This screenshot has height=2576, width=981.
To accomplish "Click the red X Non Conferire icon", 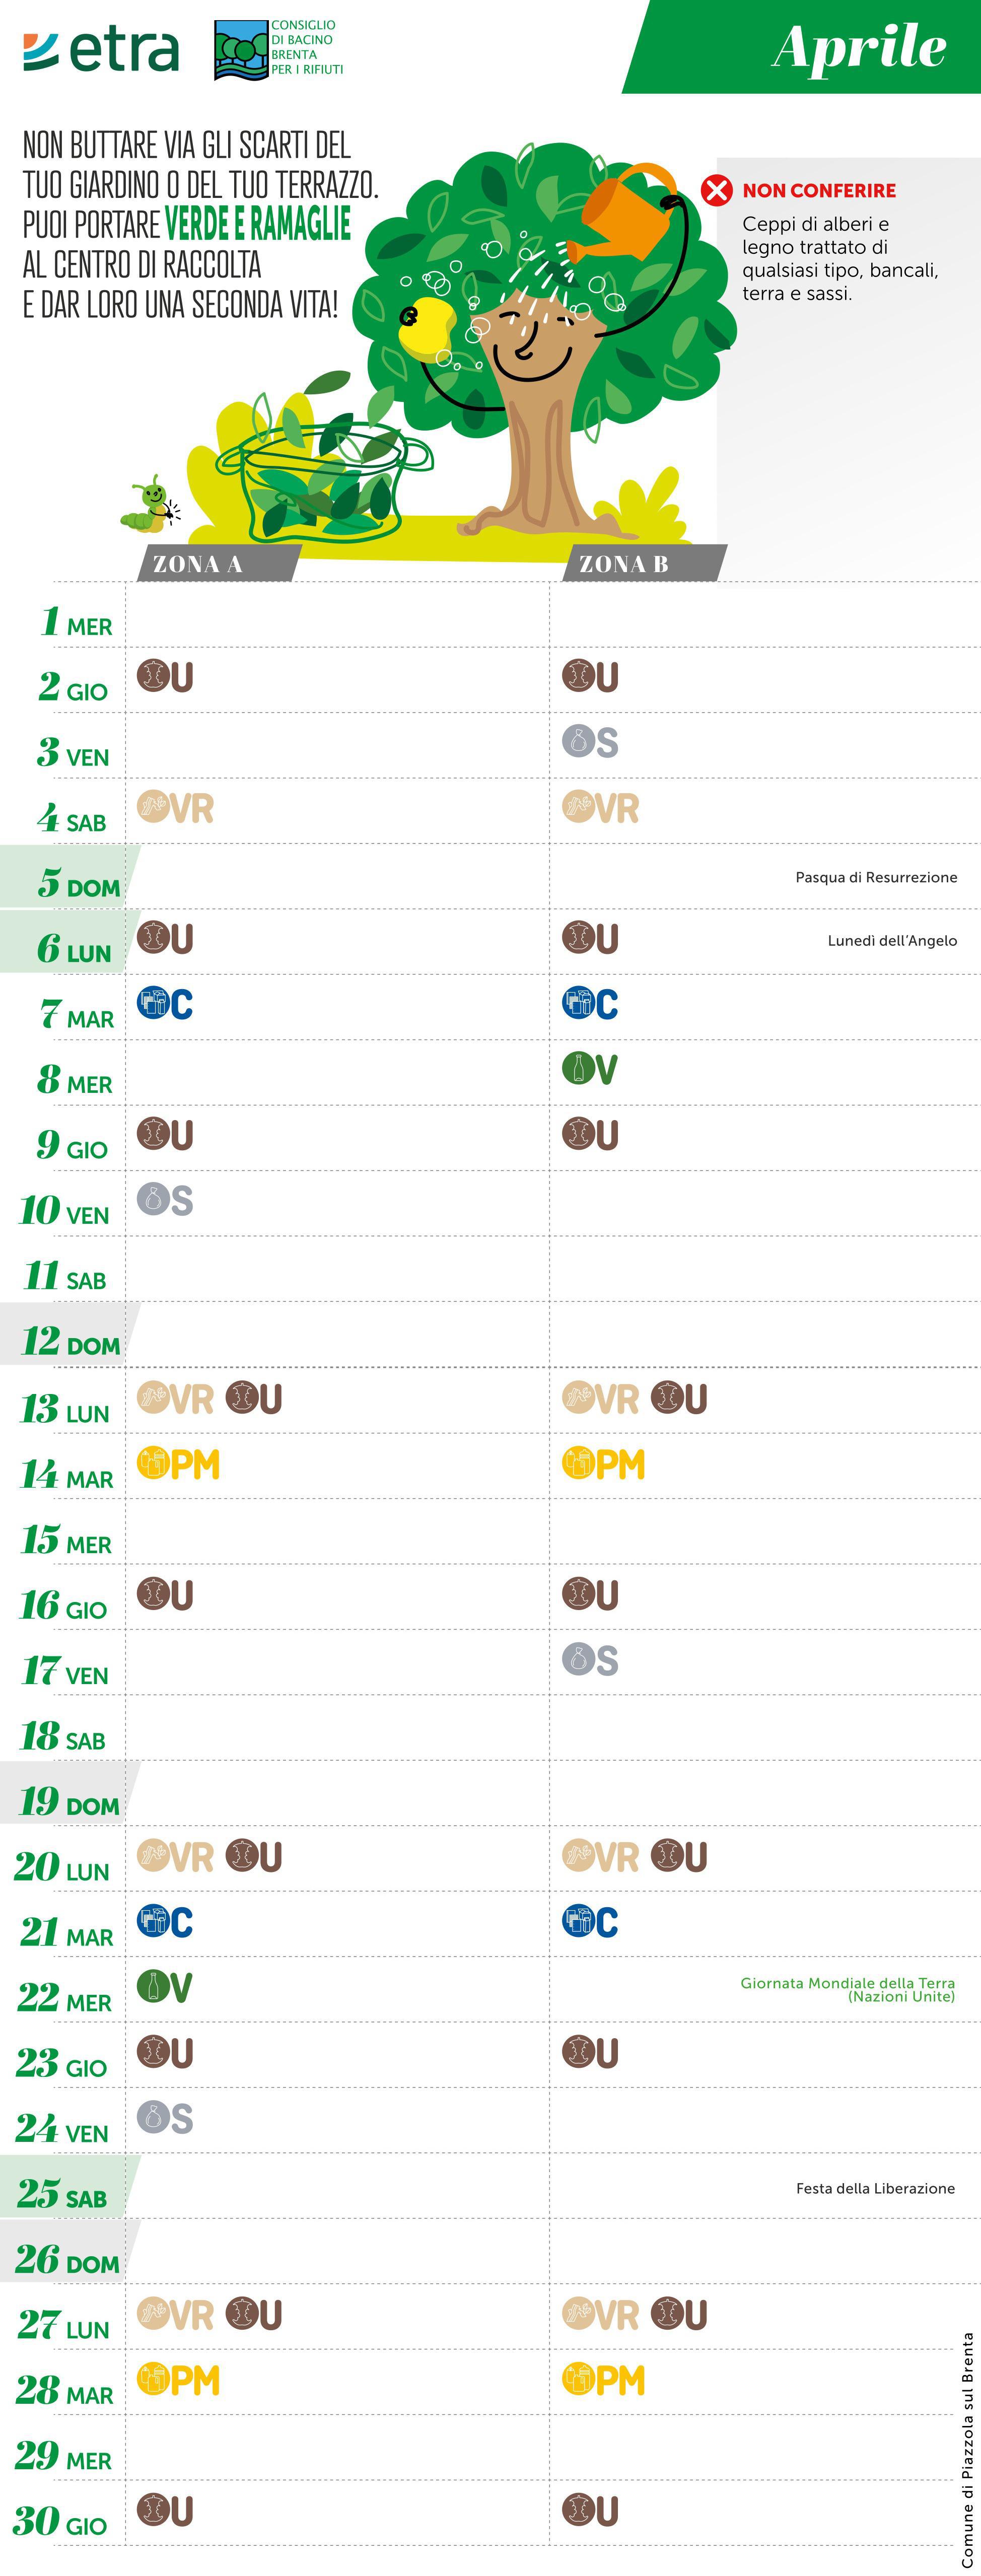I will click(x=716, y=190).
